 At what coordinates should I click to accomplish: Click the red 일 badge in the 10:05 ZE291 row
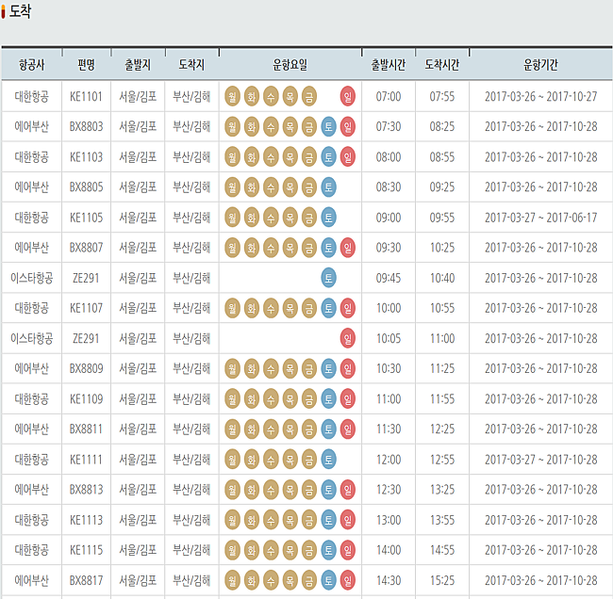[x=348, y=338]
